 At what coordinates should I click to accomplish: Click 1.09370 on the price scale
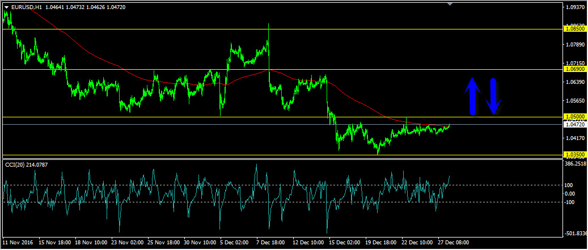576,7
